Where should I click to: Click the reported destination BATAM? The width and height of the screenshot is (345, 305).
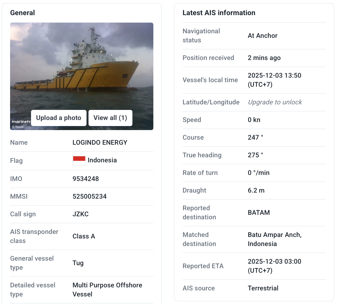click(x=259, y=212)
